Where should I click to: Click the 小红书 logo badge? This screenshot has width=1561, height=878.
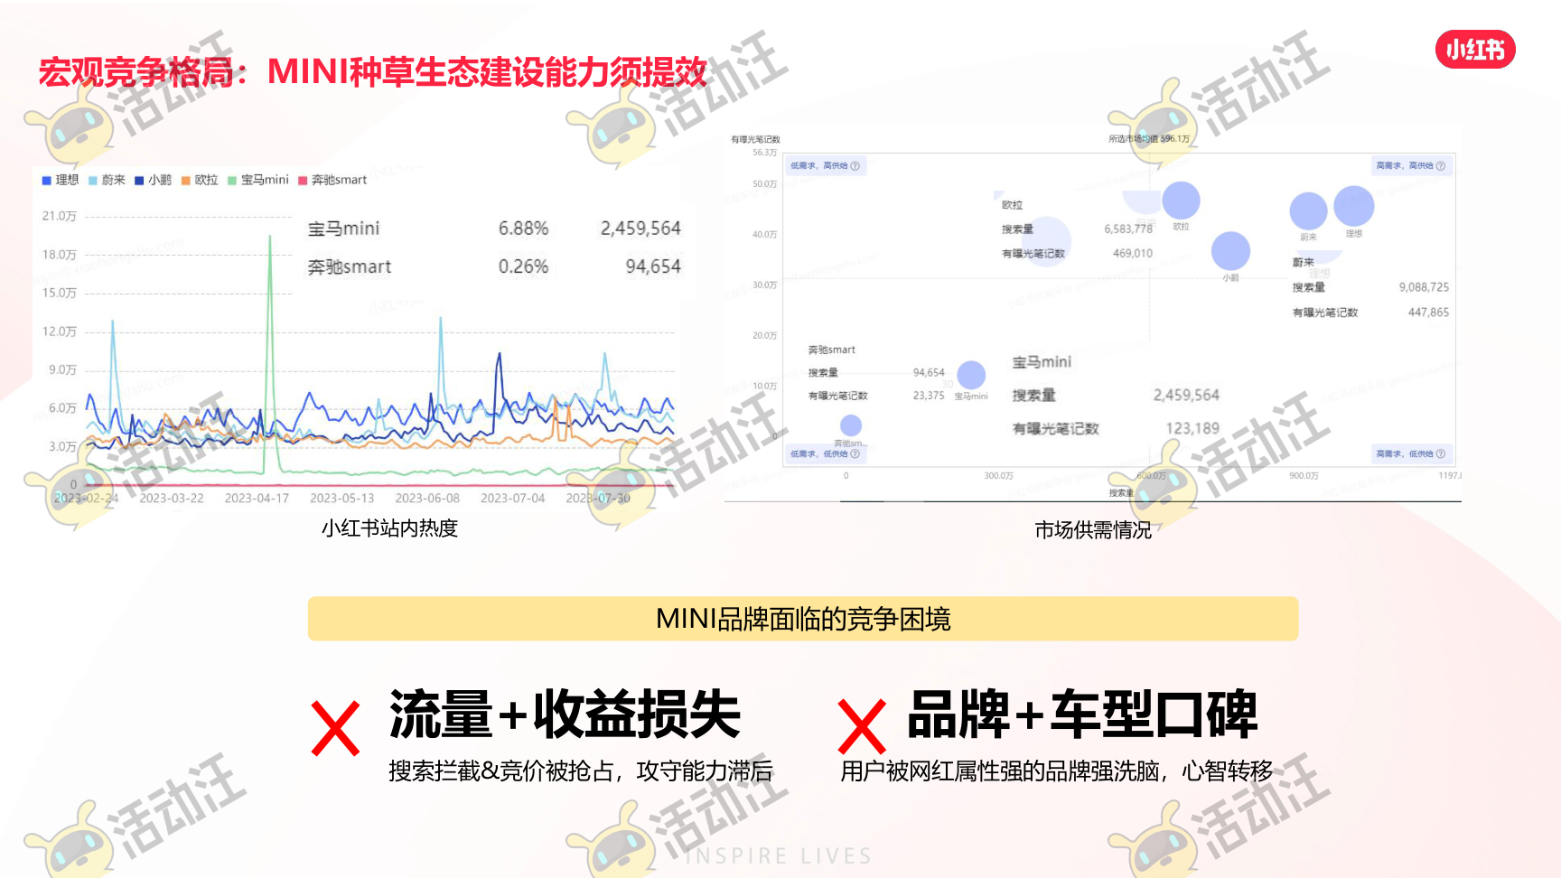[x=1475, y=49]
